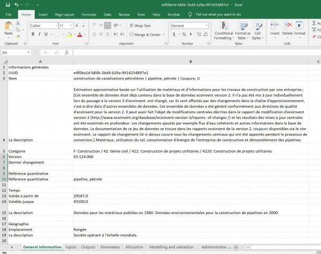This screenshot has width=321, height=254.
Task: Open the File menu tab
Action: (x=9, y=14)
